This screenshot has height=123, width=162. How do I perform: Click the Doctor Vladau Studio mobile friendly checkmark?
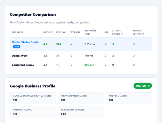(x=134, y=44)
